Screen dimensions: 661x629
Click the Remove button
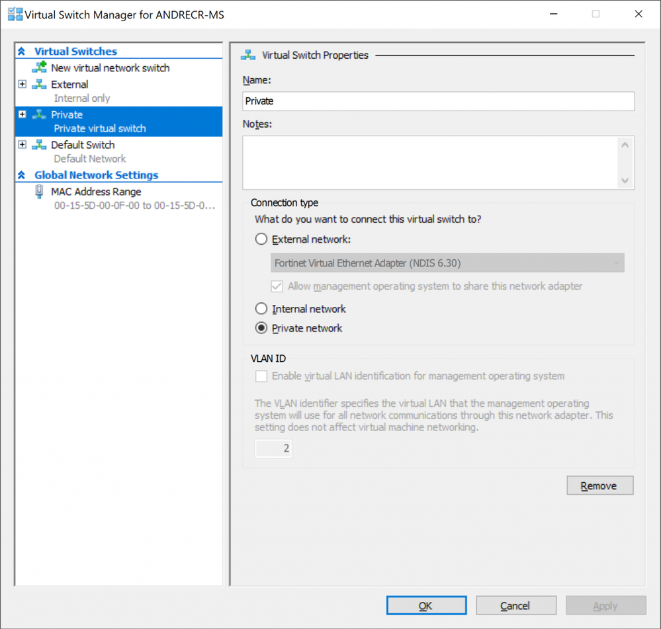coord(600,485)
